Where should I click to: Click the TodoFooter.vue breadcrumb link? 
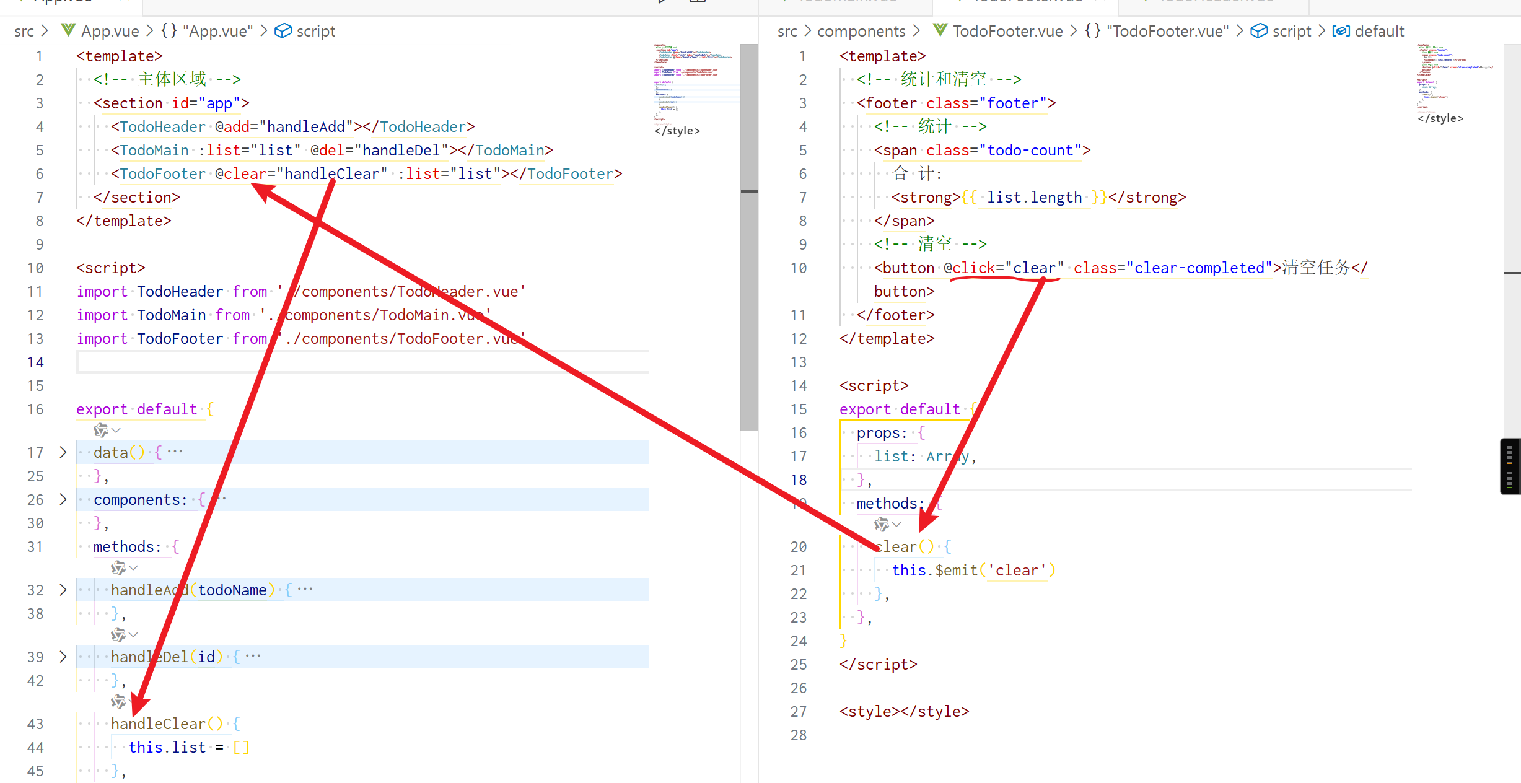1007,31
